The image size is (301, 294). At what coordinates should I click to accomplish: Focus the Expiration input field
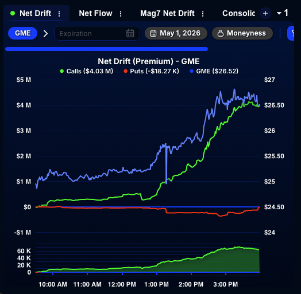tap(97, 33)
